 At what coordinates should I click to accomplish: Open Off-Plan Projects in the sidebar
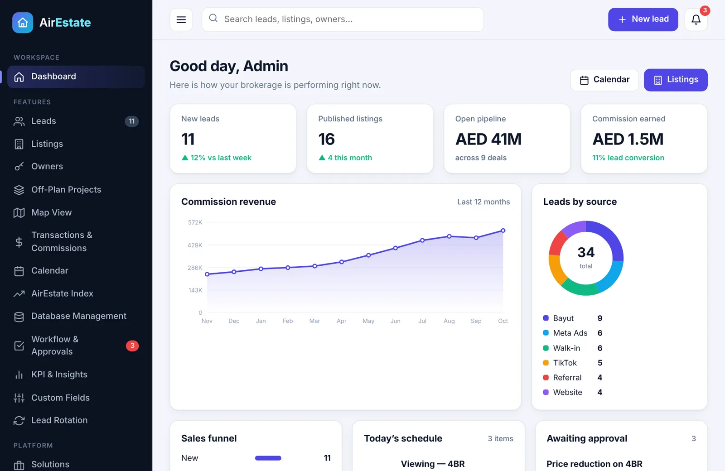pyautogui.click(x=76, y=190)
